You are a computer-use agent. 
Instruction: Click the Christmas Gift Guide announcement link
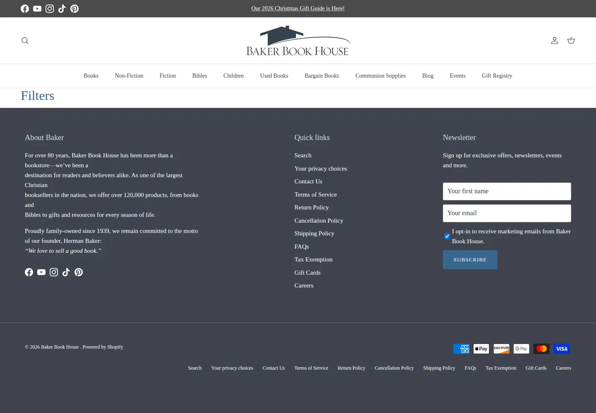pyautogui.click(x=298, y=8)
